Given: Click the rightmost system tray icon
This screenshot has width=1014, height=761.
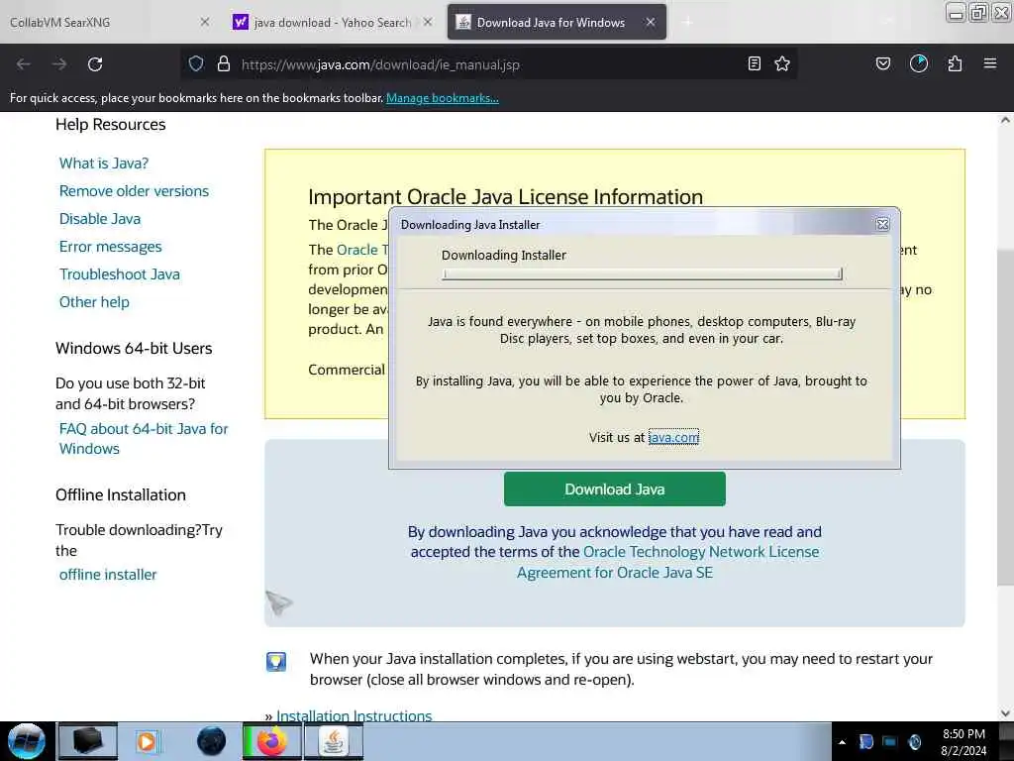Looking at the screenshot, I should click(915, 741).
